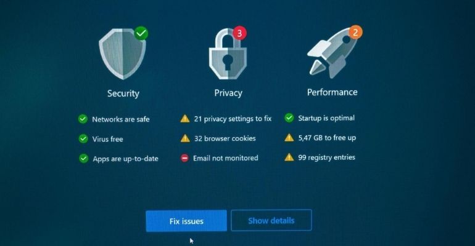Click the Privacy heading label
This screenshot has width=475, height=246.
click(228, 93)
